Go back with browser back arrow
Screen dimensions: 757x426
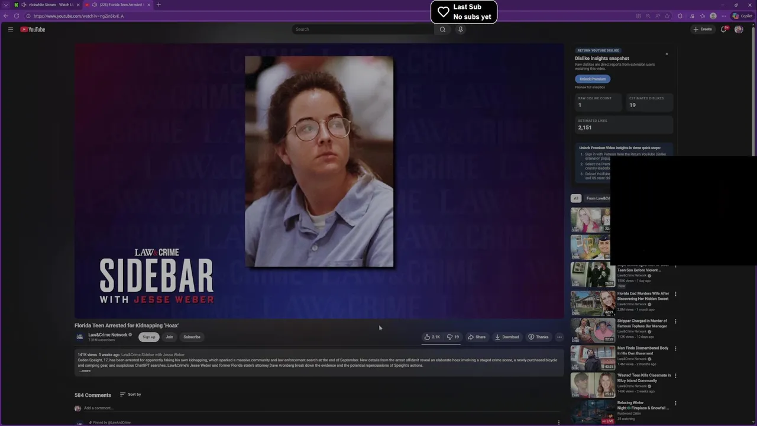[6, 16]
